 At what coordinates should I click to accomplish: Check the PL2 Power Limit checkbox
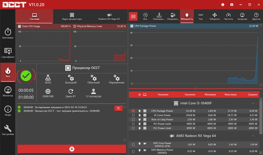[133, 128]
